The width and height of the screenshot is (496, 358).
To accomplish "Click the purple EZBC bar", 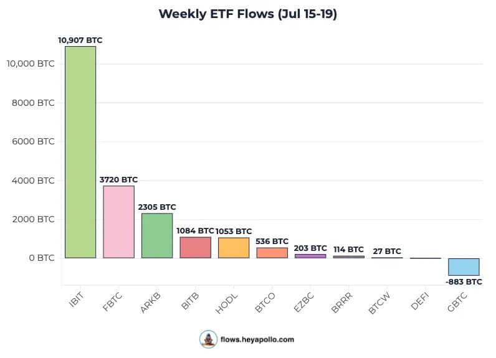I will click(x=310, y=255).
